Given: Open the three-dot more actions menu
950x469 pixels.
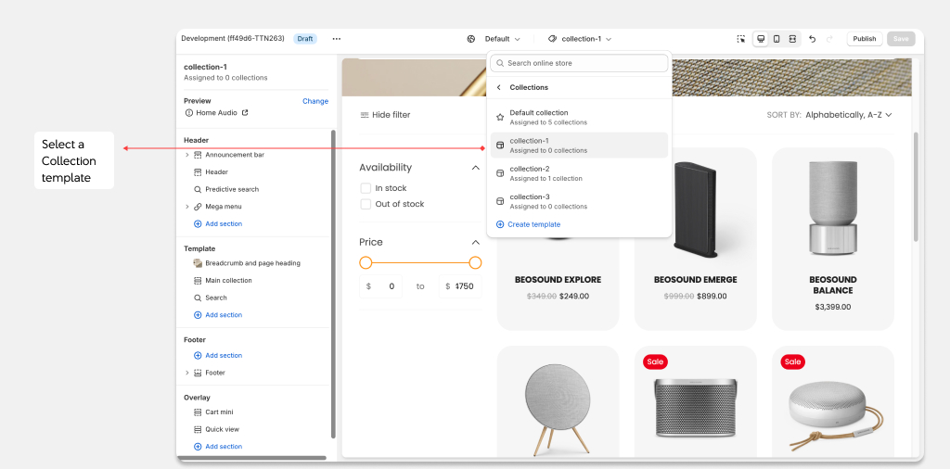Looking at the screenshot, I should tap(336, 39).
